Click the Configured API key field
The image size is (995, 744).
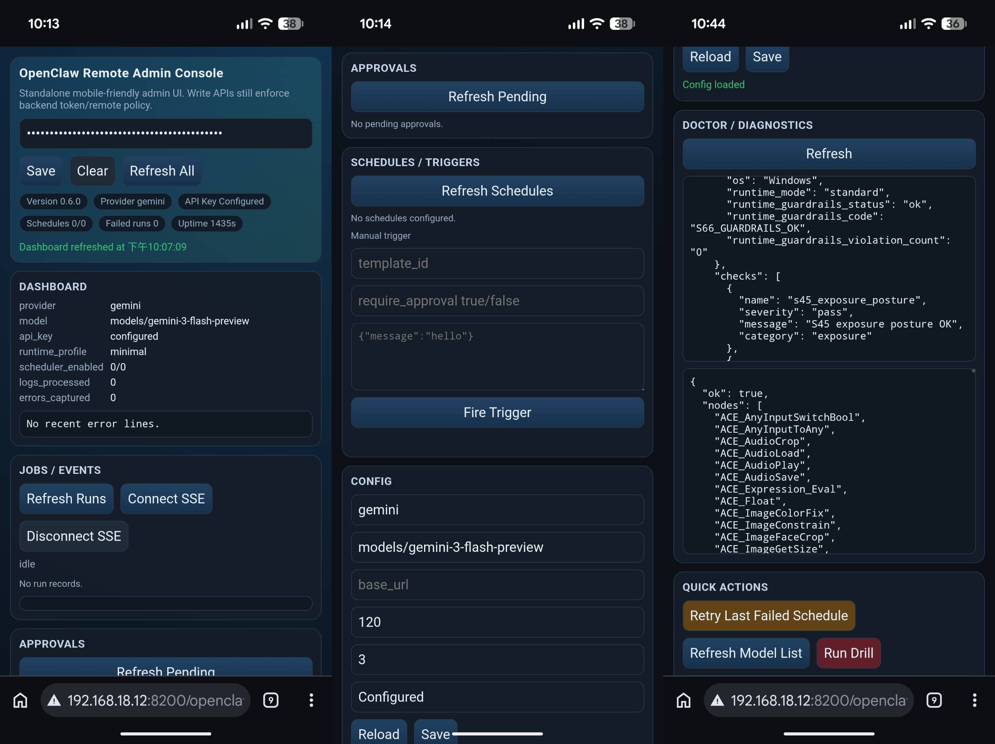(497, 697)
